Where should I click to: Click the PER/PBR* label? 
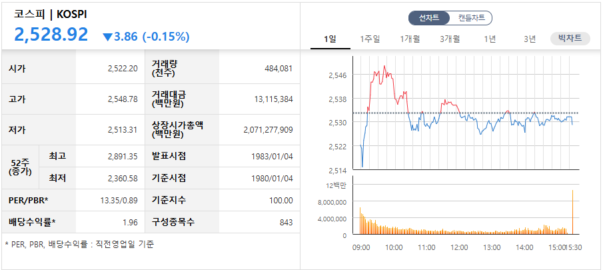pos(28,201)
